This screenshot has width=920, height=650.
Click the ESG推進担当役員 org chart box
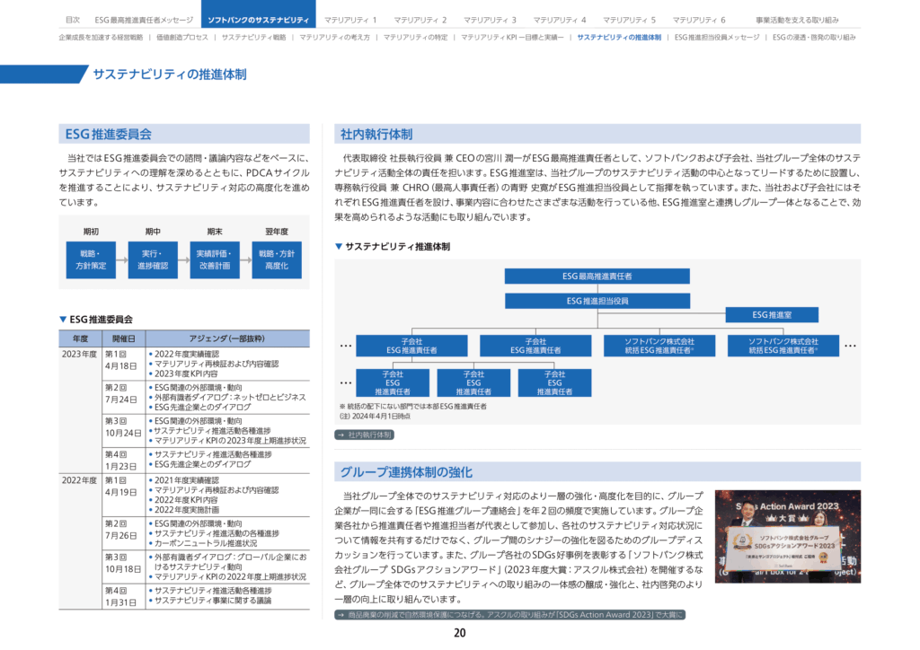pos(597,301)
